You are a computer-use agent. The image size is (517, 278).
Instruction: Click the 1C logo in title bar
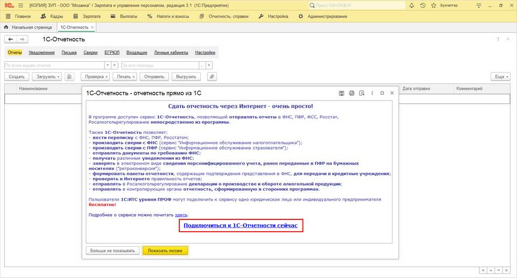point(9,5)
